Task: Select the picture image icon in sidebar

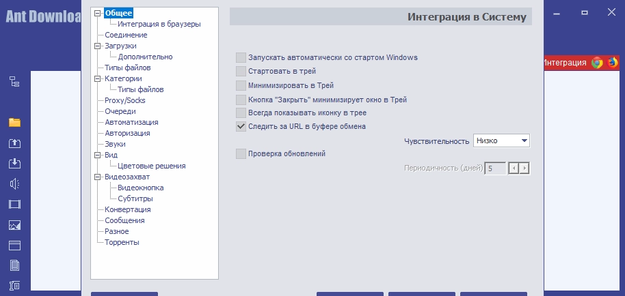Action: [x=14, y=224]
